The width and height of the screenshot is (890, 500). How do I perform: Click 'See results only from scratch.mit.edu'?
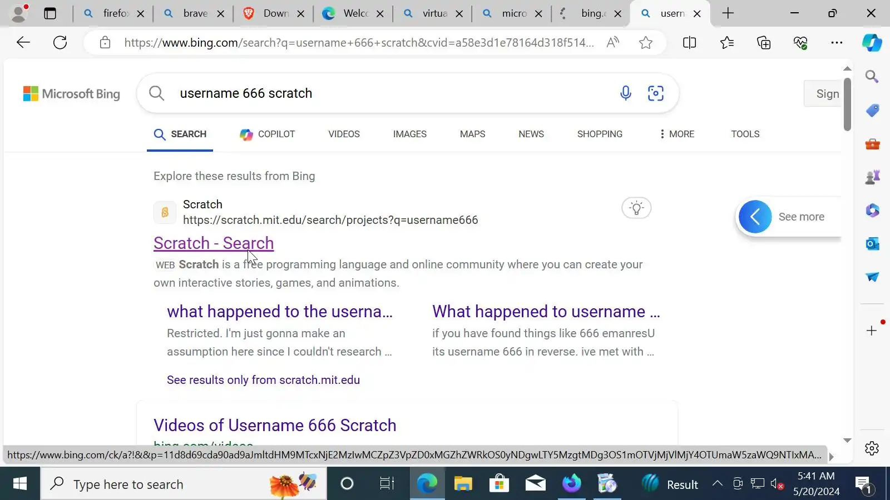(x=263, y=380)
